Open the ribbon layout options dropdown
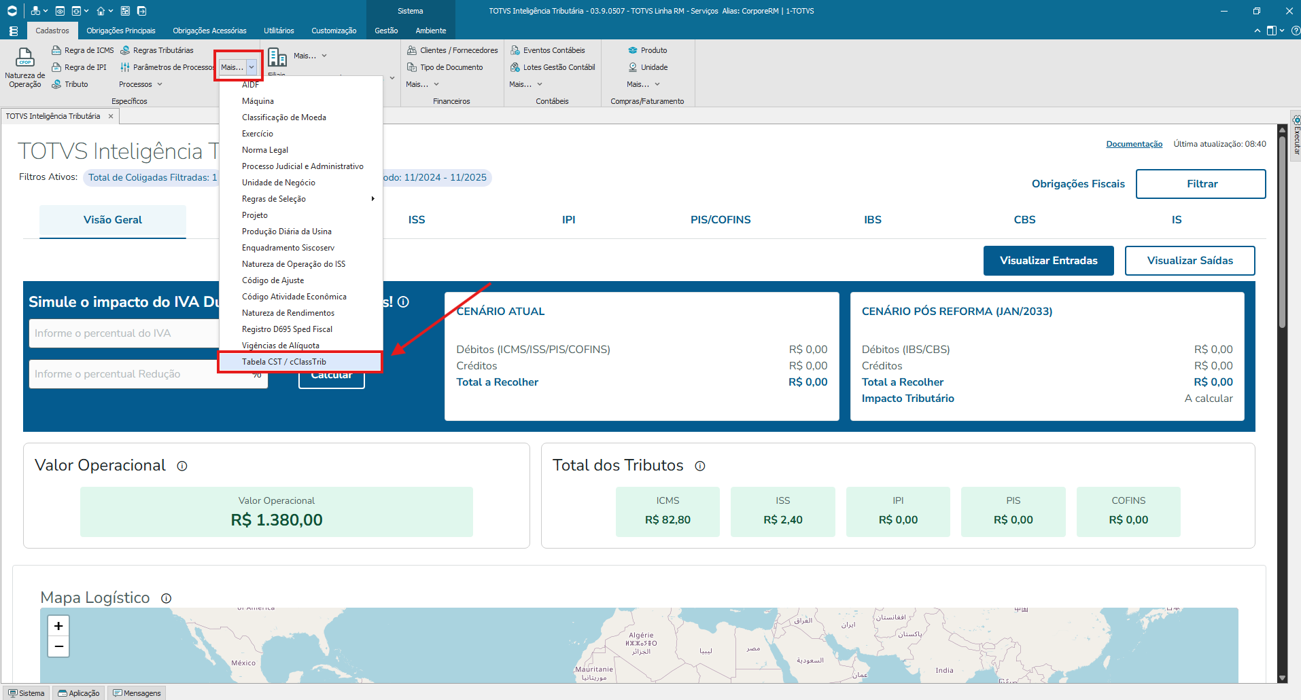Viewport: 1301px width, 700px height. point(1274,31)
